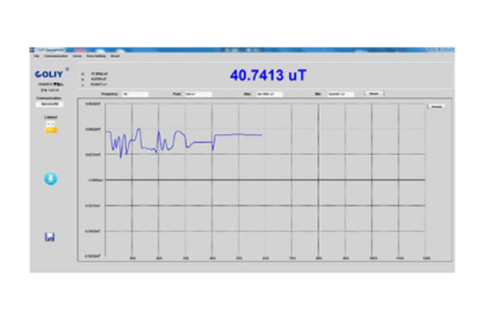Screen dimensions: 485x323
Task: Click the Communication status box
Action: [50, 103]
